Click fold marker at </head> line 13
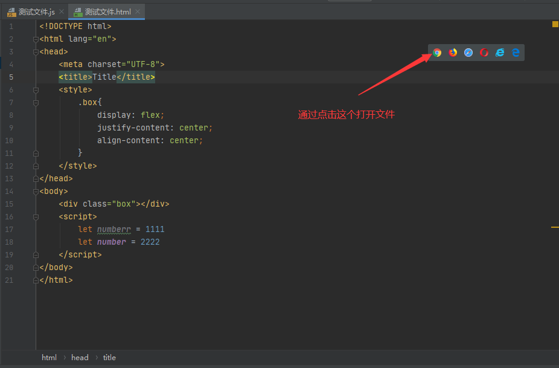Viewport: 559px width, 368px height. pyautogui.click(x=36, y=179)
